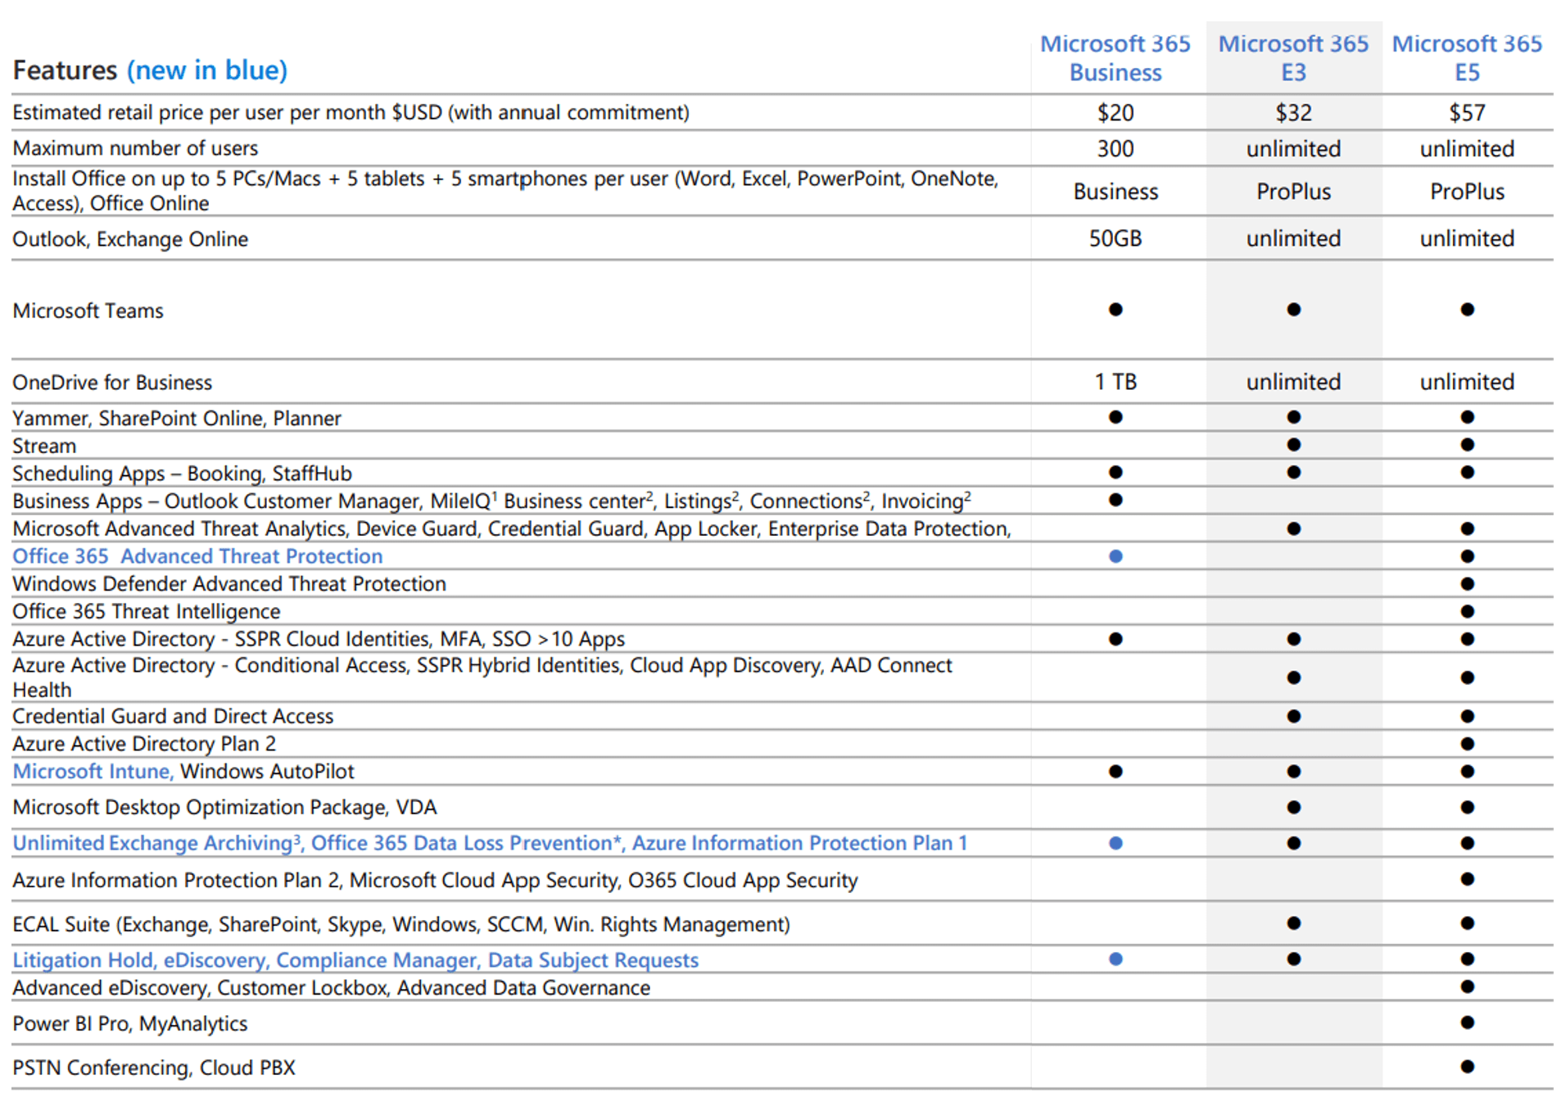
Task: Click Microsoft Desktop Optimization Package, VDA label
Action: (224, 808)
